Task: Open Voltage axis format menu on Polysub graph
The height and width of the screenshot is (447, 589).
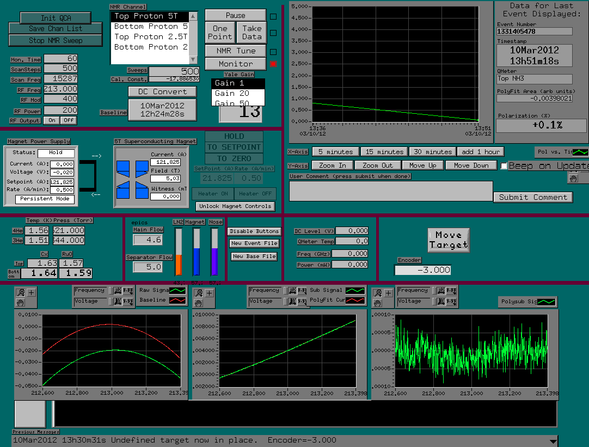Action: tap(451, 301)
